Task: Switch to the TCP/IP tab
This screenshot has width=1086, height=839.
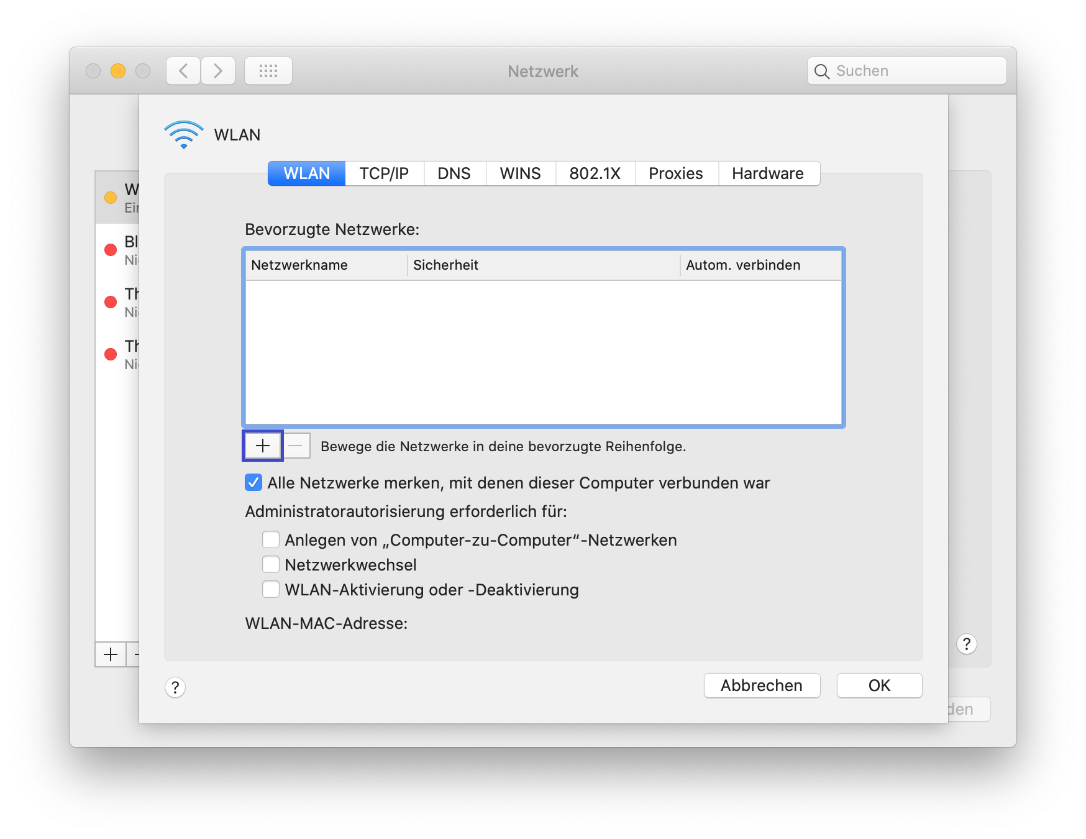Action: [384, 173]
